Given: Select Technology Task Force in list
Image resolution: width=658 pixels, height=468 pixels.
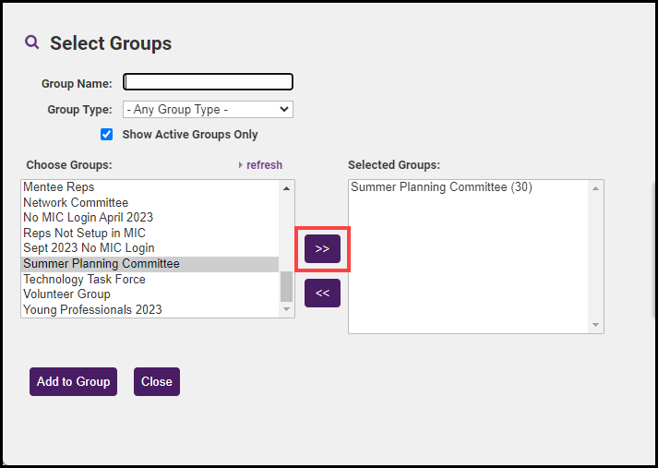Looking at the screenshot, I should [84, 279].
